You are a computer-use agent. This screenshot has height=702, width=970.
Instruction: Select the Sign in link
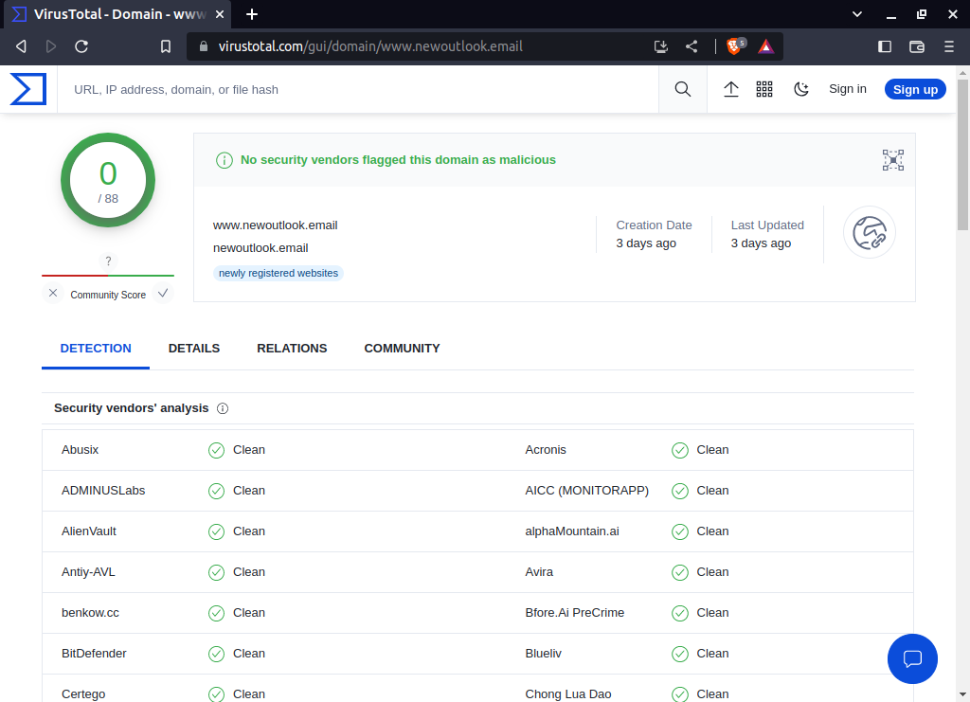click(847, 88)
